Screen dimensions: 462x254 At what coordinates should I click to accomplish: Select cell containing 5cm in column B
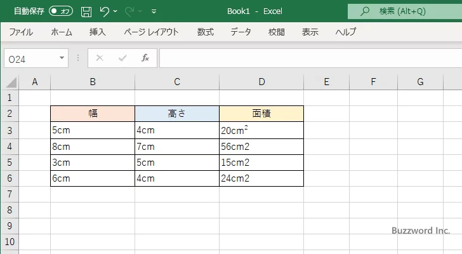coord(93,130)
